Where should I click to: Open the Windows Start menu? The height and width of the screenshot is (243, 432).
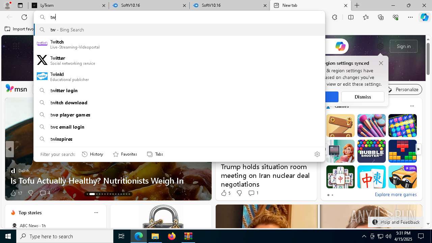(8, 237)
